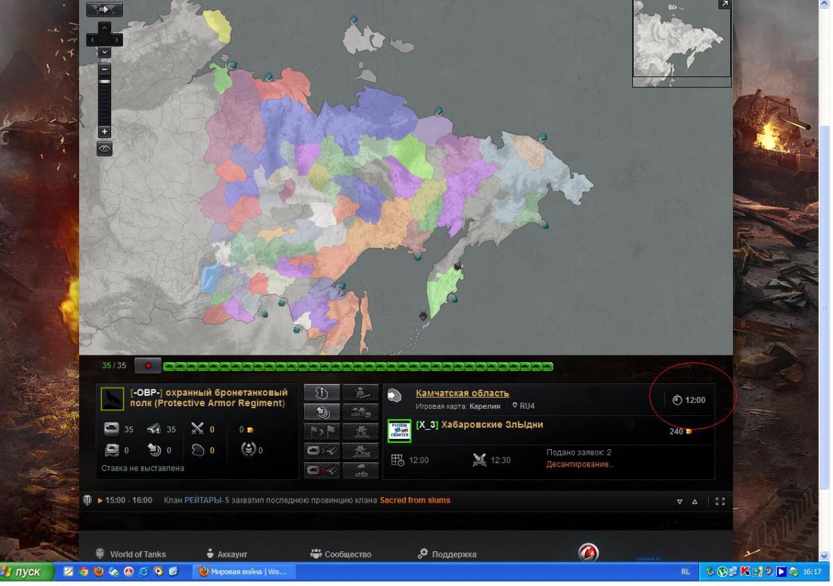Viewport: 833px width, 586px height.
Task: Click the zoom in plus button
Action: pos(104,131)
